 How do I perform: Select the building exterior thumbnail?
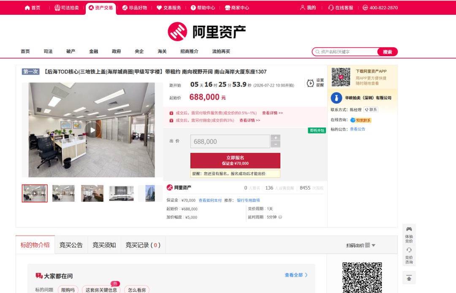pos(150,193)
